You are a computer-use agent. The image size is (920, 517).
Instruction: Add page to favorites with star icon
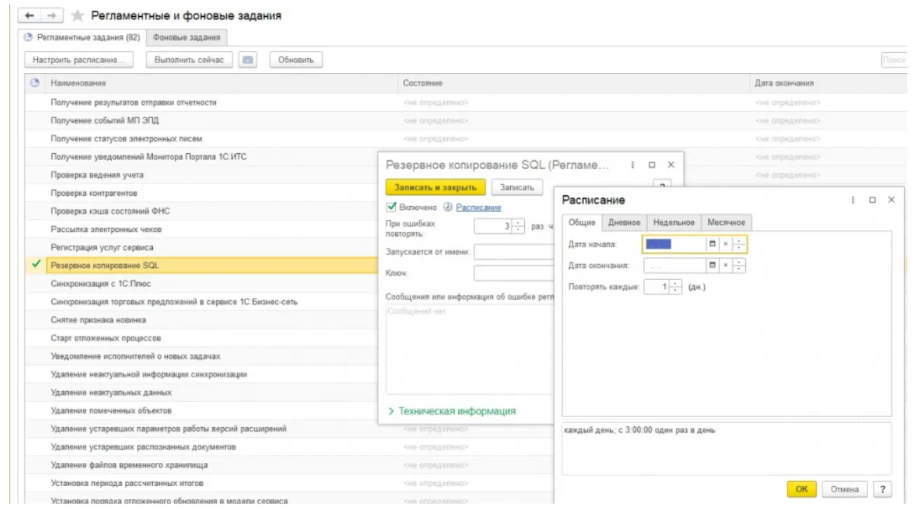coord(78,15)
